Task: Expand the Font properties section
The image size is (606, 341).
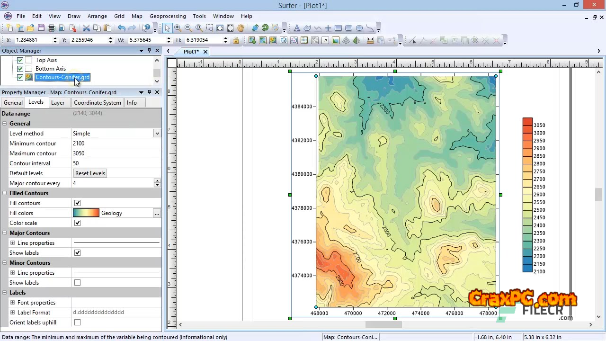Action: tap(13, 303)
